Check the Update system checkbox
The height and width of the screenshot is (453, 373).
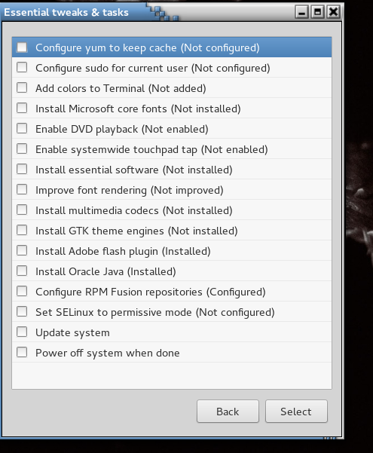22,332
